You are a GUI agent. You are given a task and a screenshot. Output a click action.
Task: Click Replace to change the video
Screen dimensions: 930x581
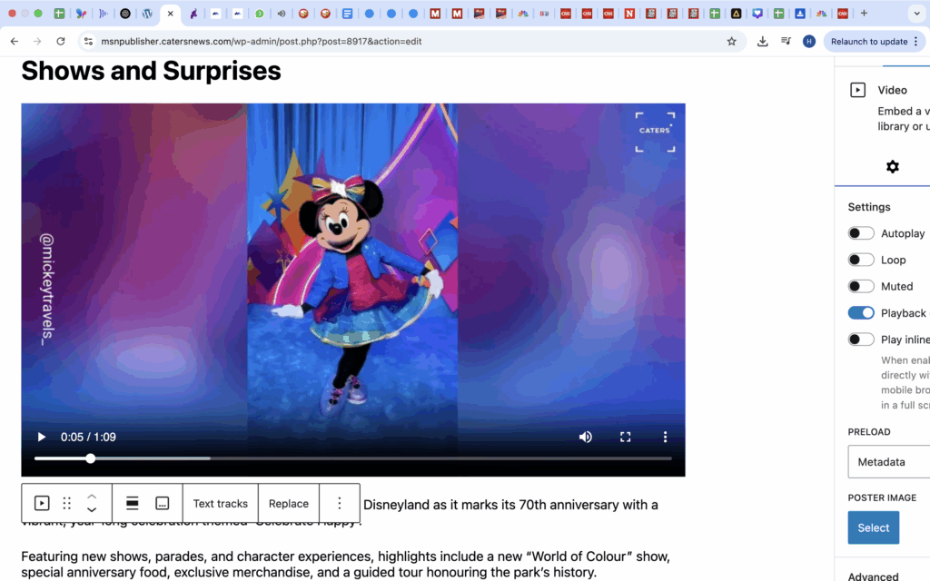click(x=288, y=503)
